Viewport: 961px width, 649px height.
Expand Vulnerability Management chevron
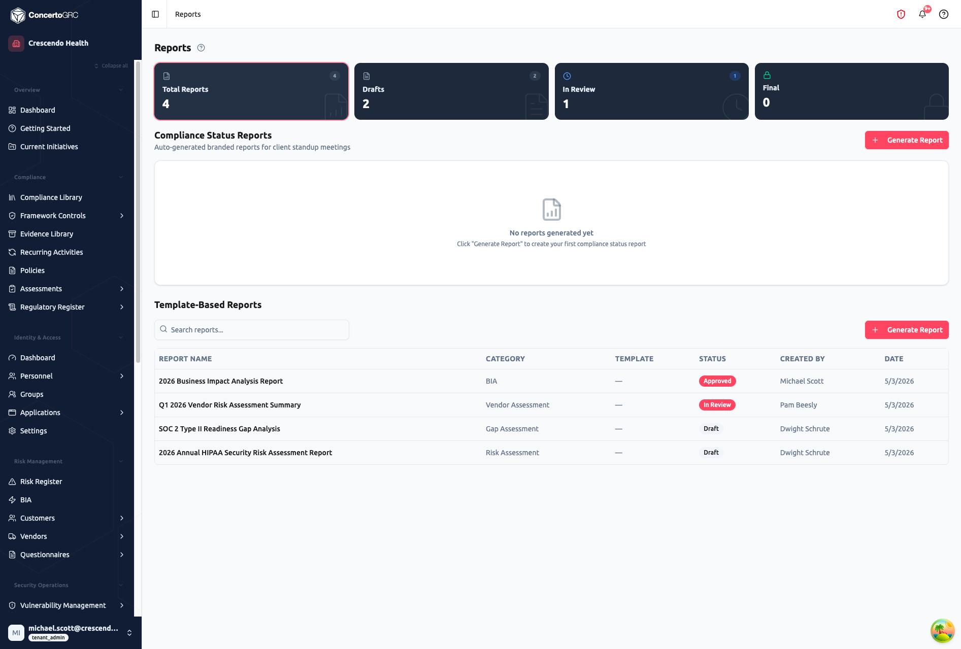122,605
